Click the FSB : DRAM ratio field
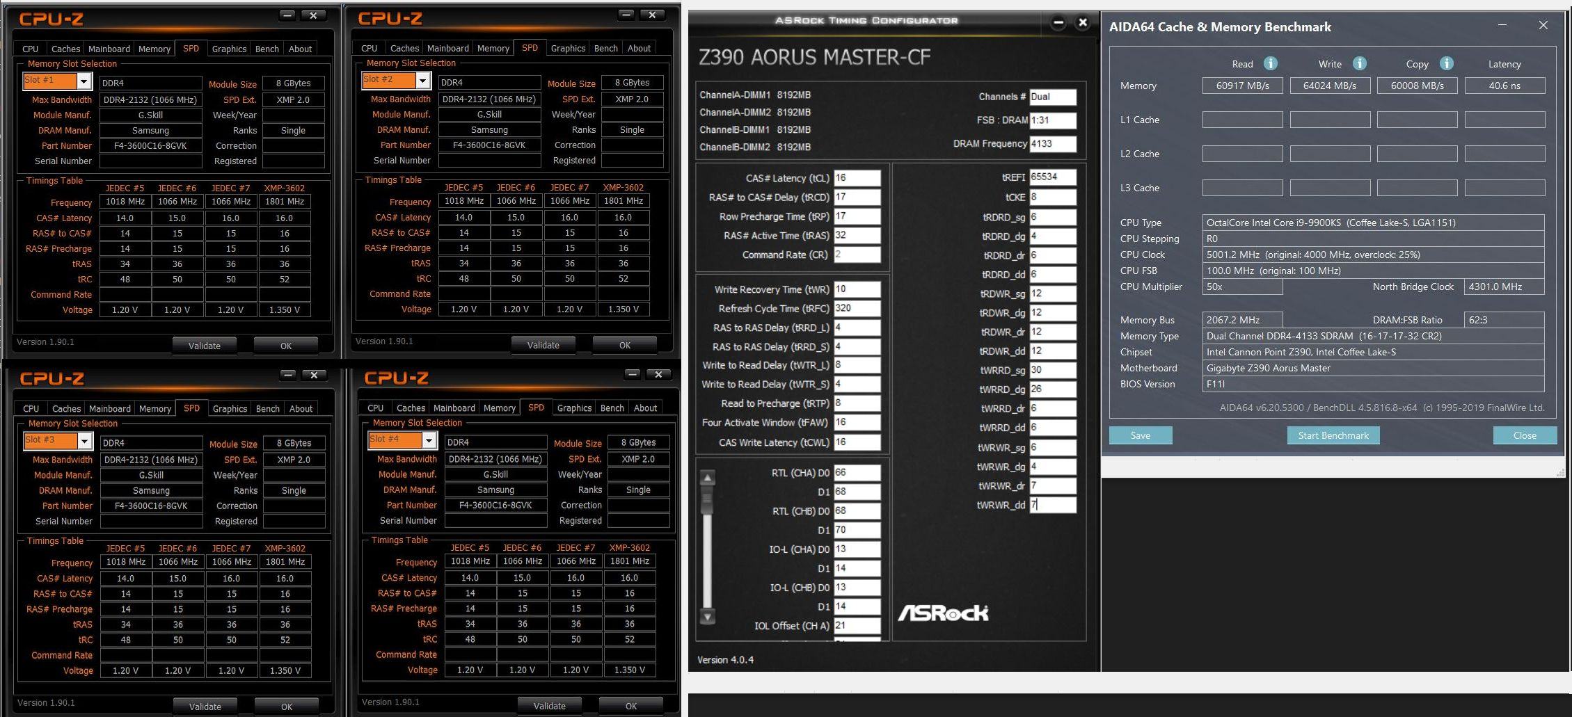Screen dimensions: 1572x717 pyautogui.click(x=1053, y=120)
